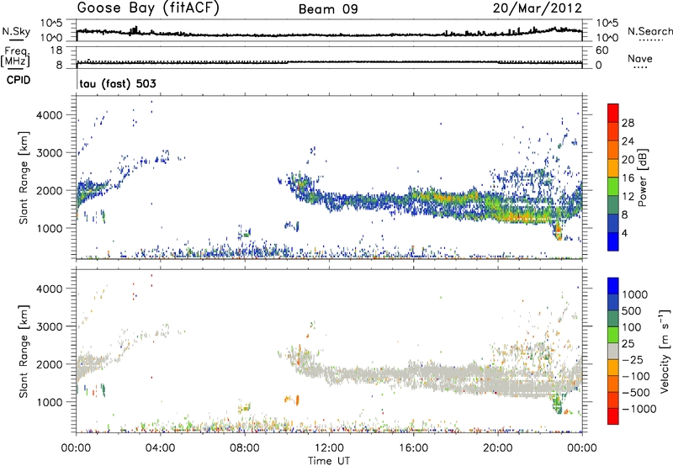Screen dimensions: 673x466
Task: Select the "CPID" row label
Action: (x=19, y=80)
